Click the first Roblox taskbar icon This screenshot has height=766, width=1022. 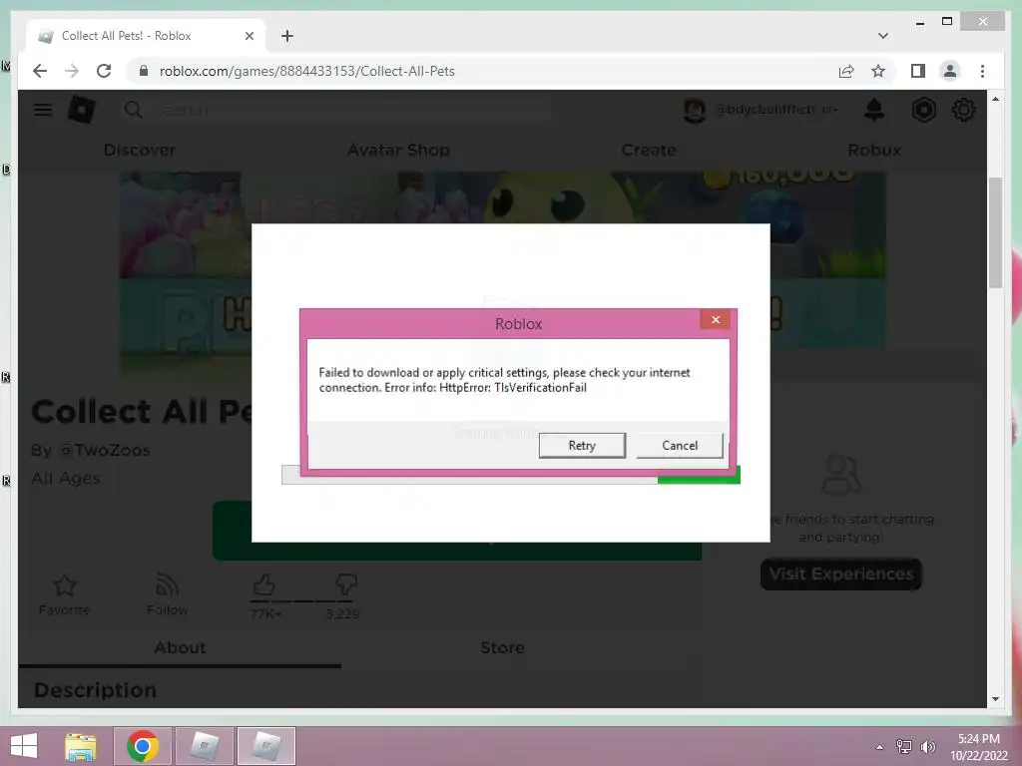pyautogui.click(x=205, y=746)
